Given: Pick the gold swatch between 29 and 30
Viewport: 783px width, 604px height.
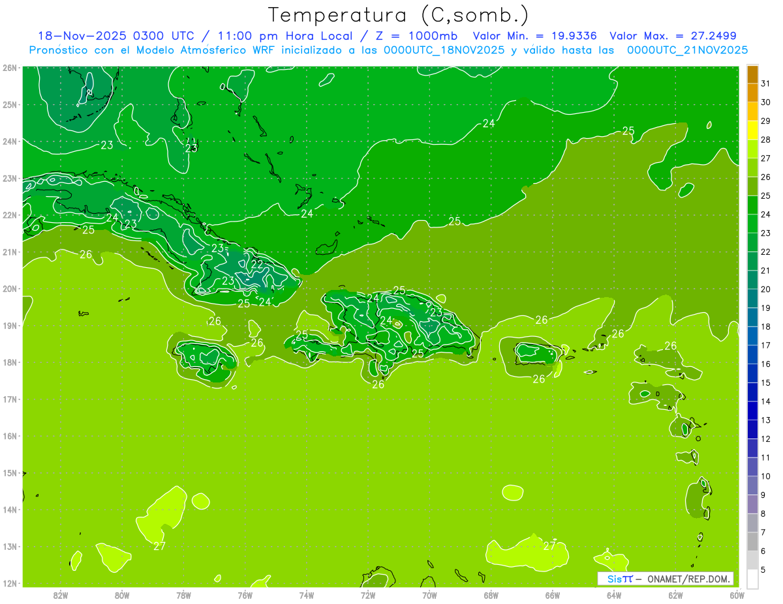Looking at the screenshot, I should [x=752, y=111].
